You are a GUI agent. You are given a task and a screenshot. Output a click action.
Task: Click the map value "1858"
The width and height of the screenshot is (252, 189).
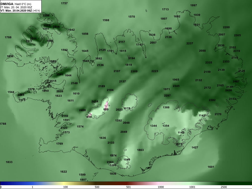click(85, 34)
